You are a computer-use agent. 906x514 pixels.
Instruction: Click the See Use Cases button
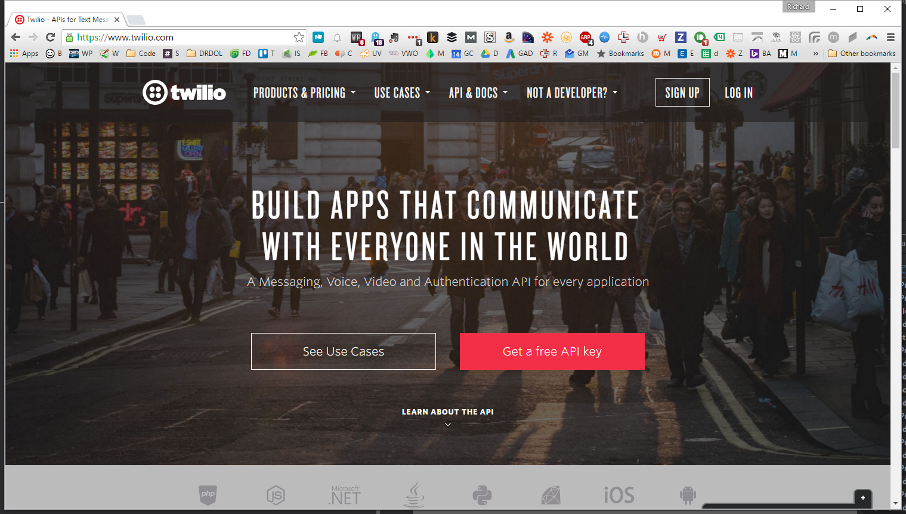(x=344, y=351)
